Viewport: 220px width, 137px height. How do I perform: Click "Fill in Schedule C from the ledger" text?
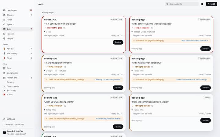(x=60, y=24)
